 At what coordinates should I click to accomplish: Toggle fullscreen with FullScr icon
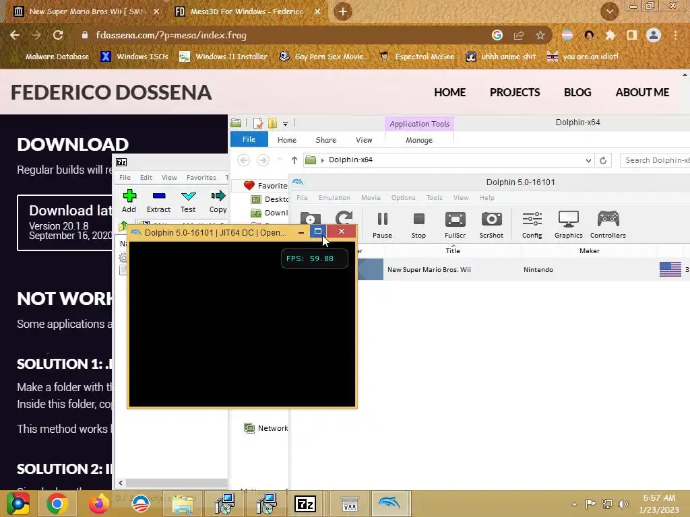(x=455, y=225)
